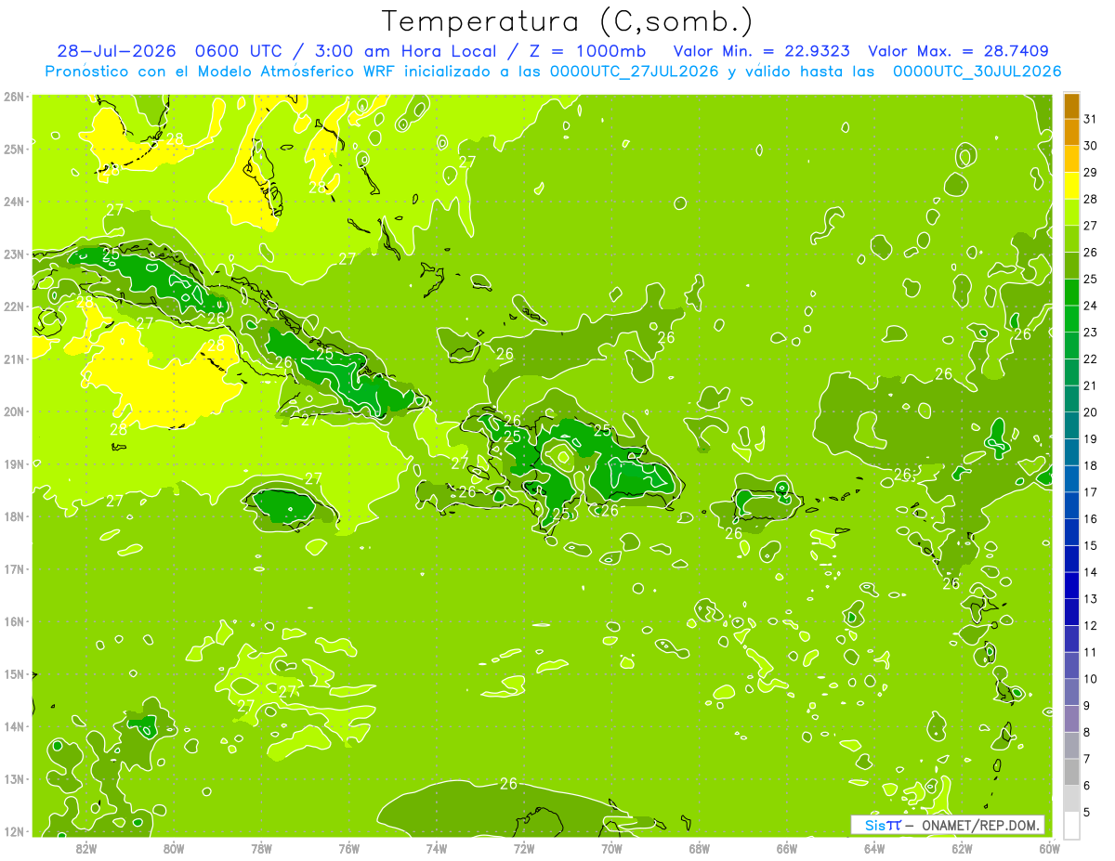The image size is (1115, 861).
Task: Click the 80W longitude axis label
Action: 174,849
